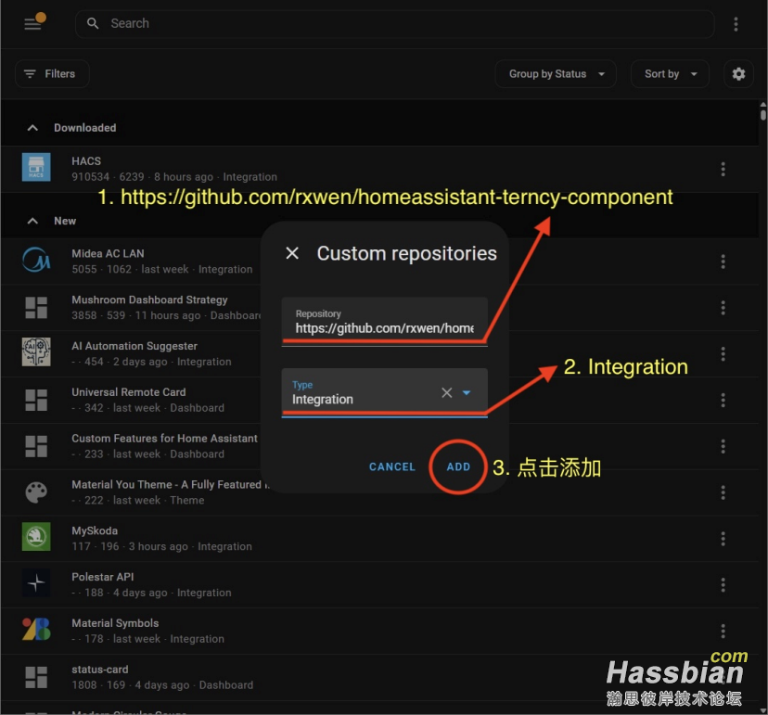This screenshot has width=768, height=715.
Task: Clear the Type field selection
Action: pyautogui.click(x=447, y=392)
